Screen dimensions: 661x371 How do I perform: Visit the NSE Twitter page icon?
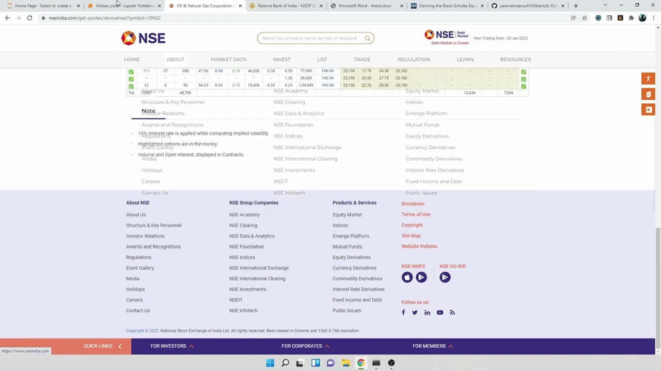(x=415, y=312)
